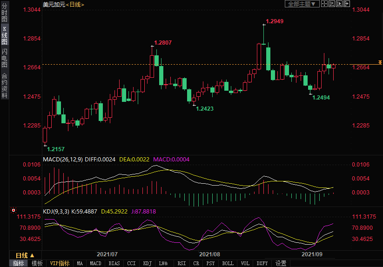The image size is (383, 267).
Task: Open the 合约资料 side tab
Action: tap(4, 85)
